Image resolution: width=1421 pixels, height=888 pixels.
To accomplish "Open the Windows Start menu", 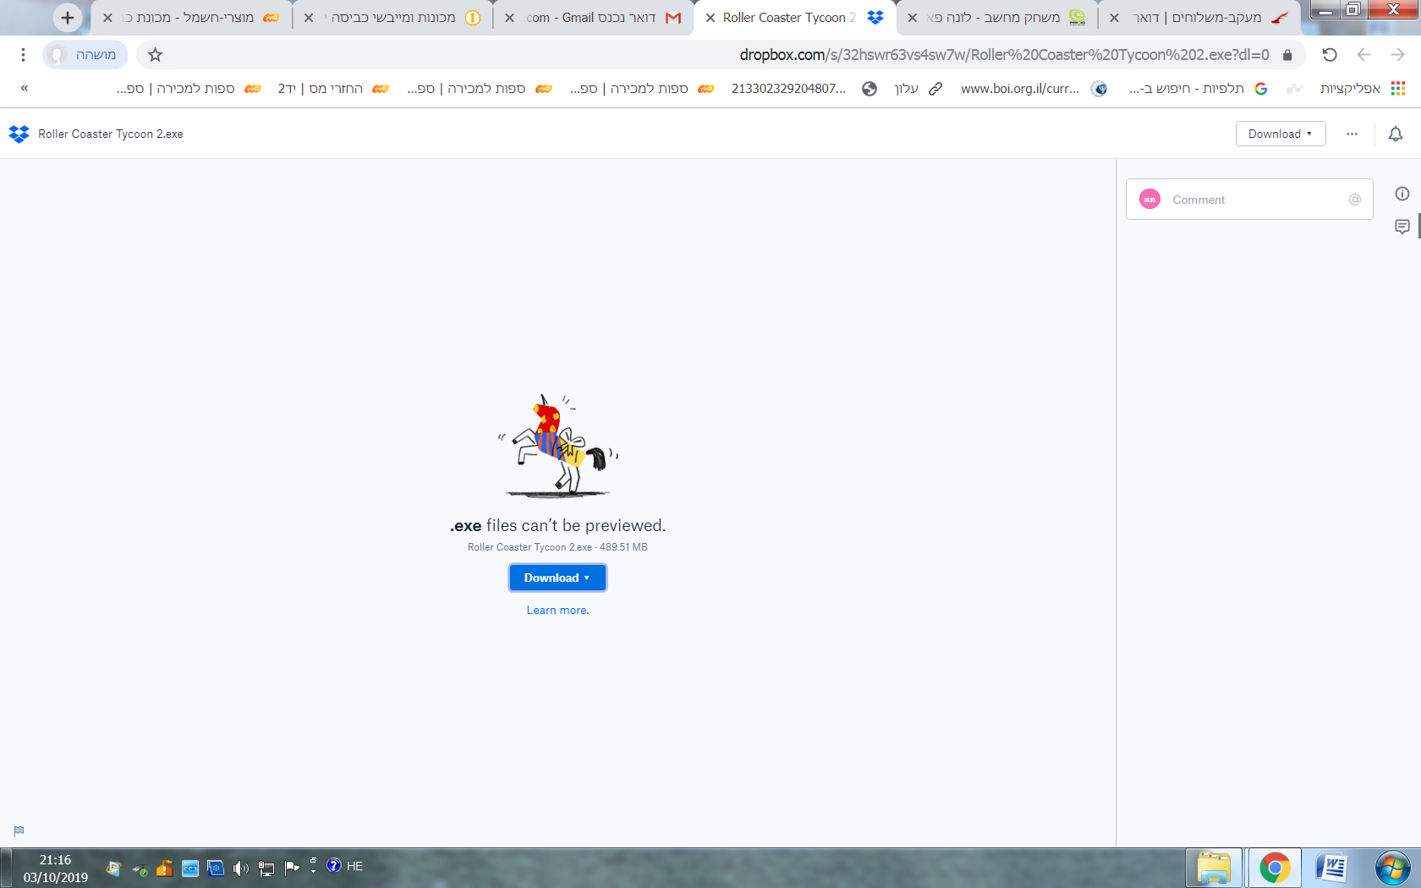I will tap(1392, 868).
